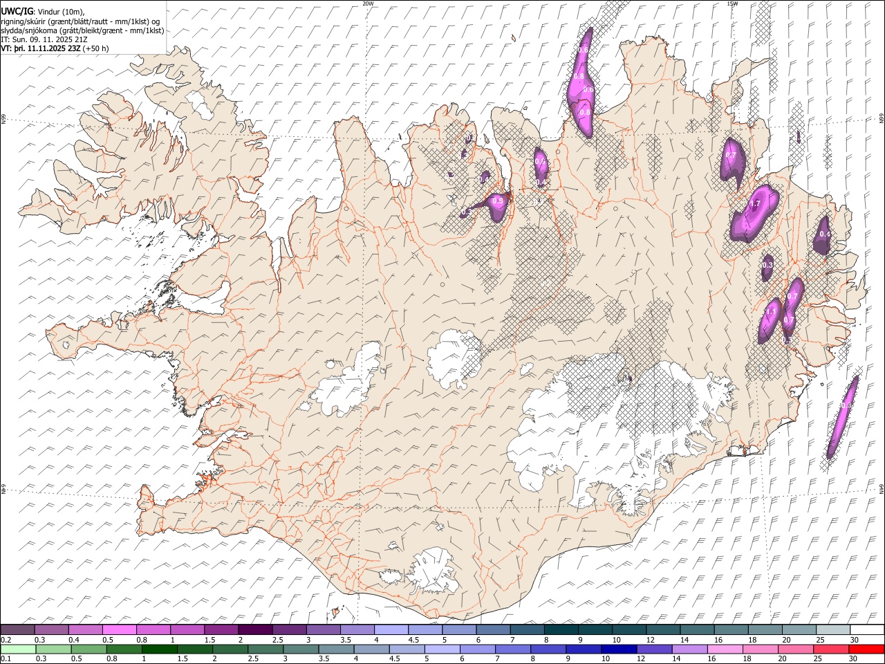Click the '0.4' snowfall value on the east coast
This screenshot has width=885, height=664.
tap(824, 234)
